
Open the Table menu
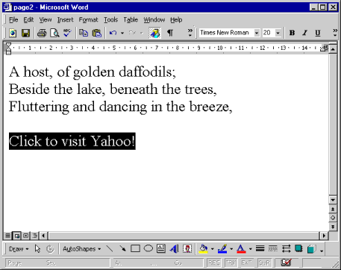tap(131, 19)
